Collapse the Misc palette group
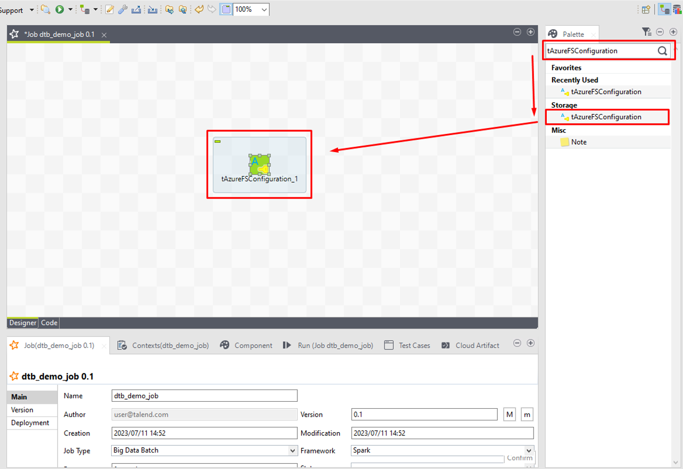The height and width of the screenshot is (469, 683). click(559, 130)
